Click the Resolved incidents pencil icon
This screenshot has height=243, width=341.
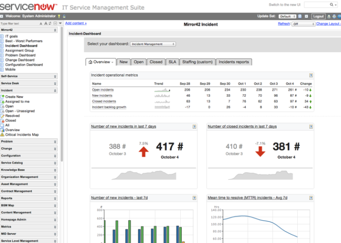click(2, 116)
